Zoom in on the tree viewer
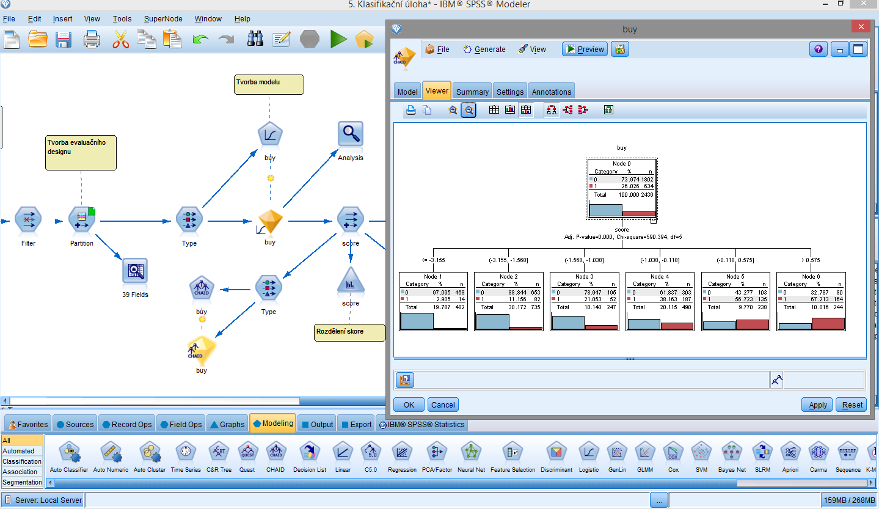The image size is (879, 509). tap(453, 110)
